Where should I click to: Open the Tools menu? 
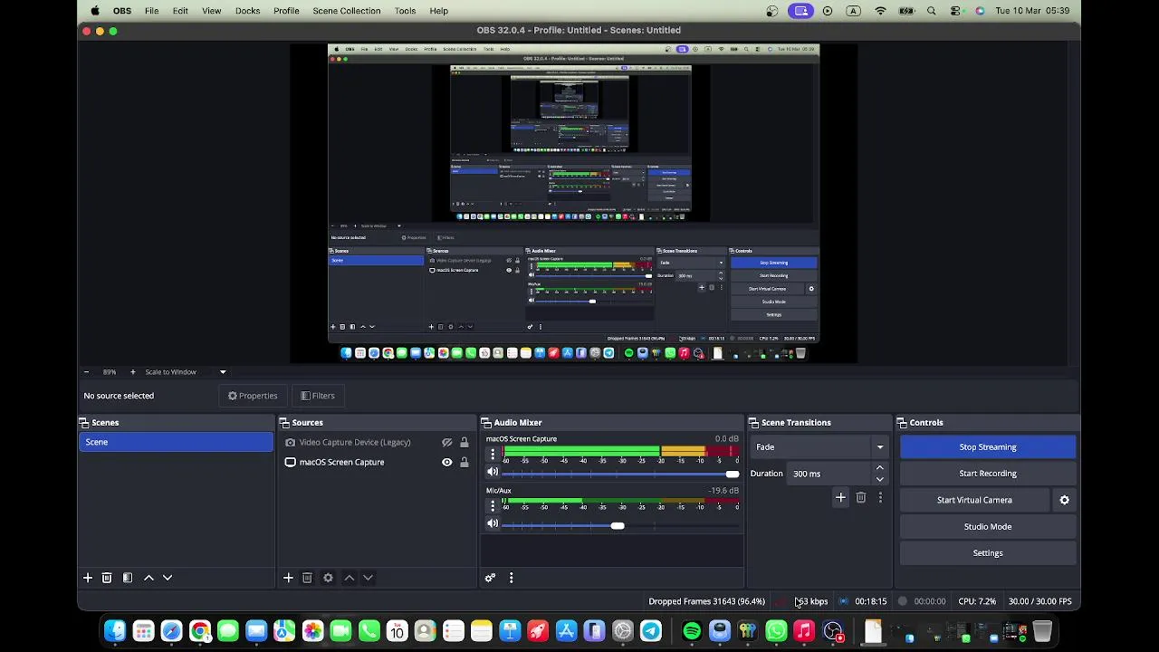pos(405,11)
